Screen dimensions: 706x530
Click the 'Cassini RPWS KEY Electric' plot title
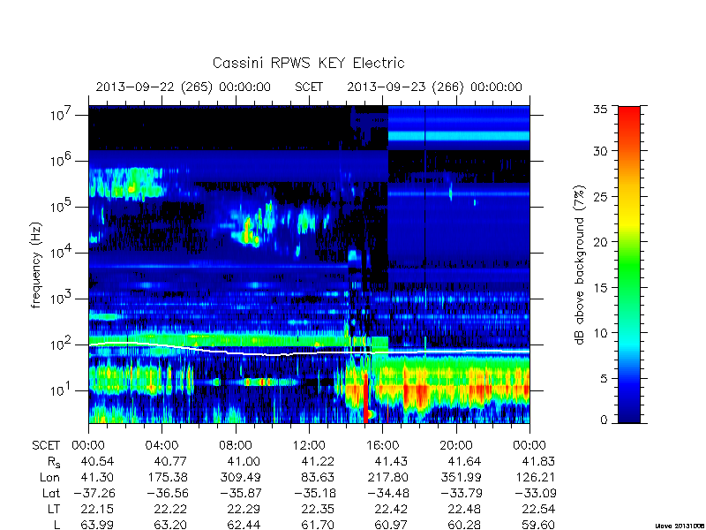coord(308,63)
